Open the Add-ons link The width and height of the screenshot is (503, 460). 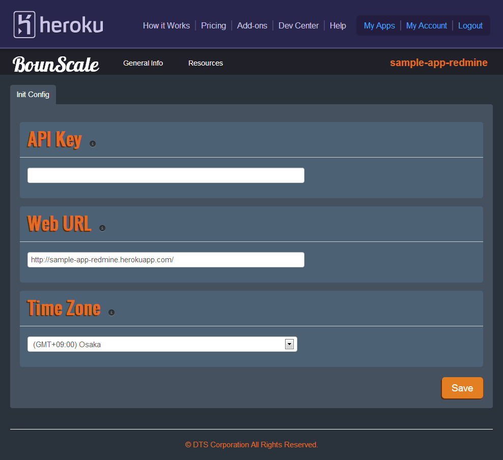pyautogui.click(x=252, y=25)
